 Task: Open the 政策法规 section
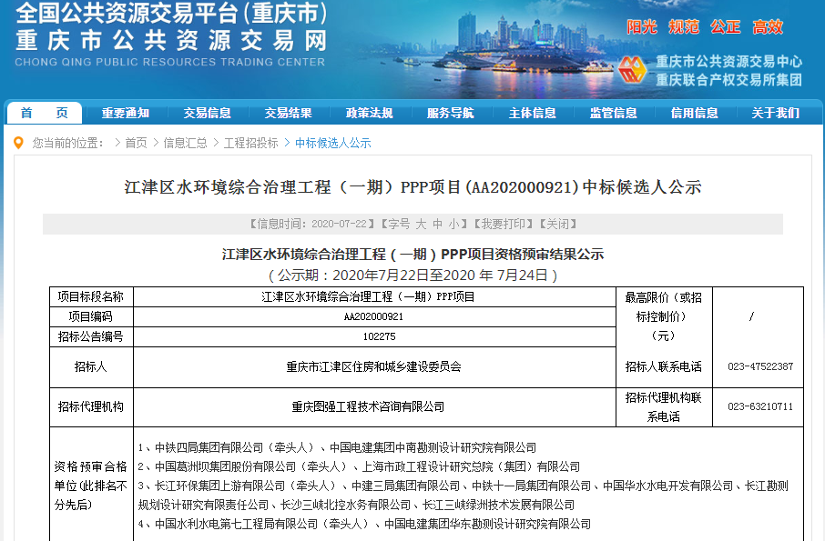point(369,114)
